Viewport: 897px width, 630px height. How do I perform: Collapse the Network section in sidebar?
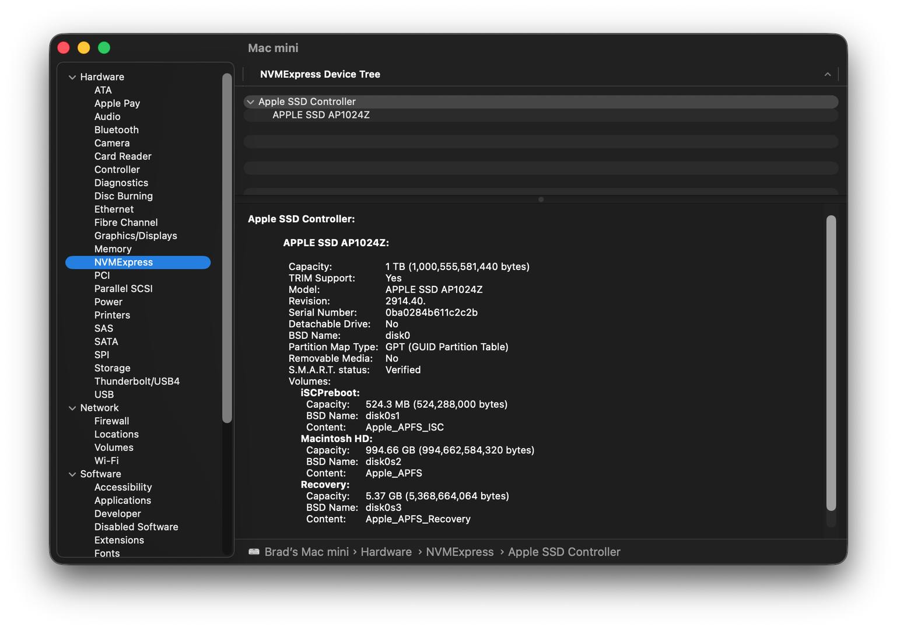pos(72,408)
